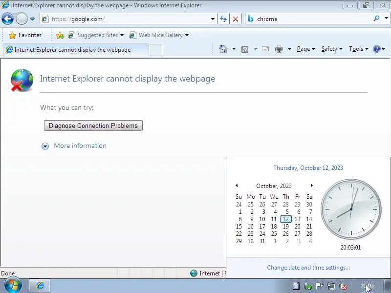Open the search provider dropdown arrow
This screenshot has height=293, width=391.
tap(386, 18)
